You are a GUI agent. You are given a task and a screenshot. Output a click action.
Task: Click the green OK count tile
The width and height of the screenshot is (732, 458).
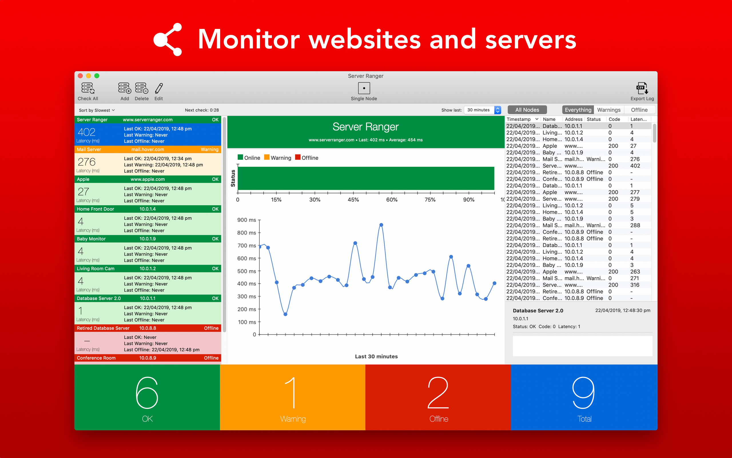147,397
